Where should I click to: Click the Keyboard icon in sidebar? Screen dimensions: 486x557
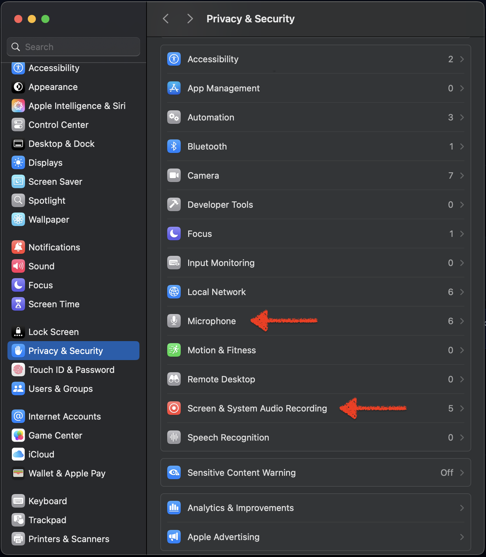18,501
